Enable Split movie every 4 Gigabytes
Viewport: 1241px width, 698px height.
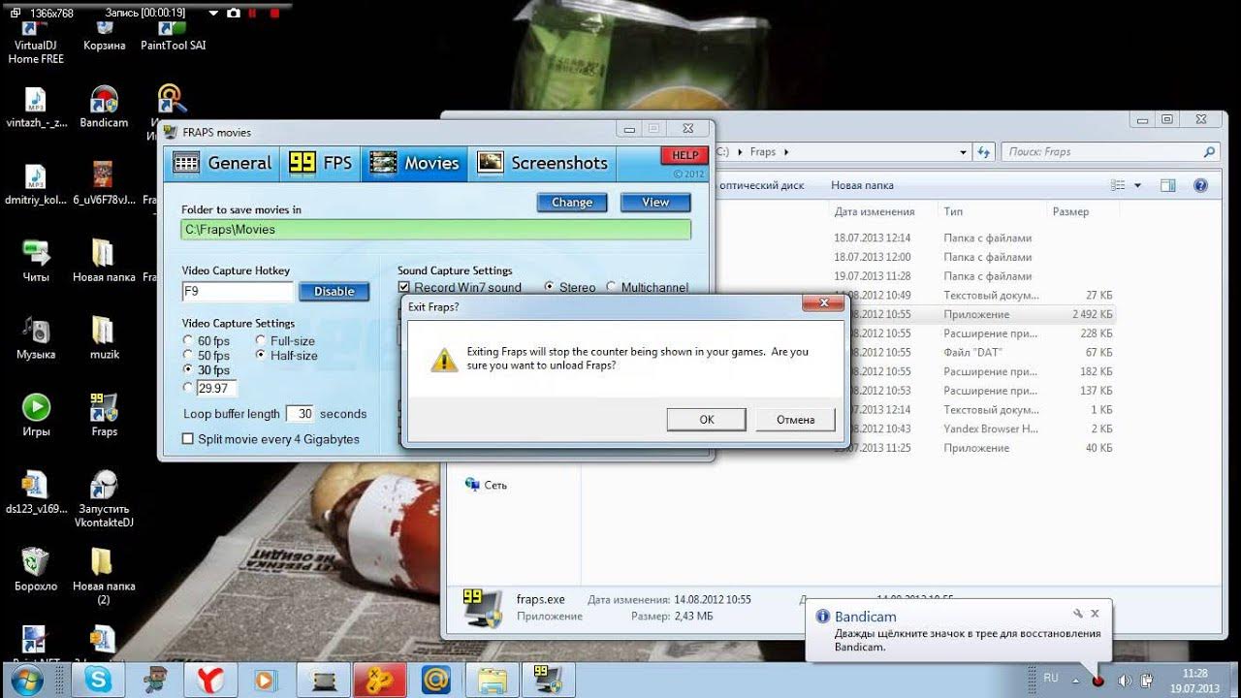(188, 439)
